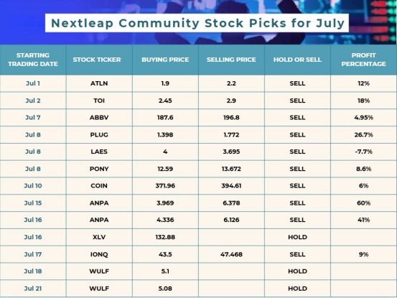Select the Hold or Sell column header
The image size is (397, 298).
pos(297,60)
